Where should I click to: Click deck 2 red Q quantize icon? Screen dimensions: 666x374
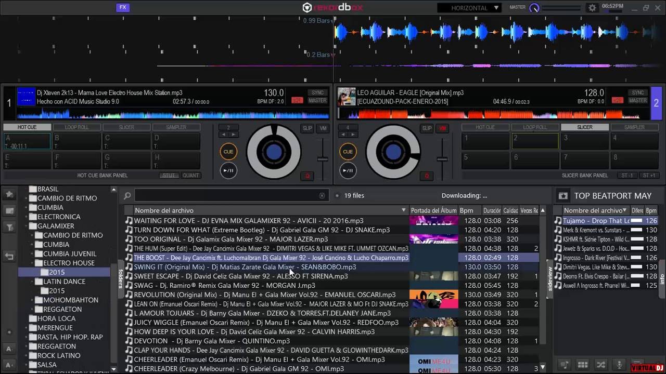[427, 176]
